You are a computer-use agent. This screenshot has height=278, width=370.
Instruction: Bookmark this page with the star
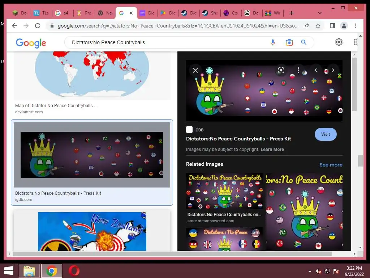coord(318,26)
